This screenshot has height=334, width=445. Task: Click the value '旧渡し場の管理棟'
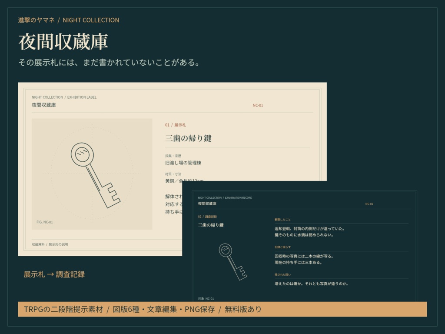pyautogui.click(x=183, y=163)
